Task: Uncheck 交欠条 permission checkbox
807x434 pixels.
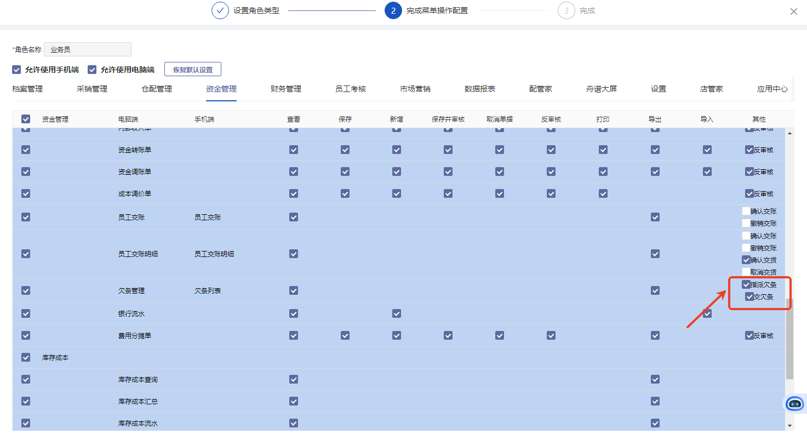Action: tap(749, 296)
